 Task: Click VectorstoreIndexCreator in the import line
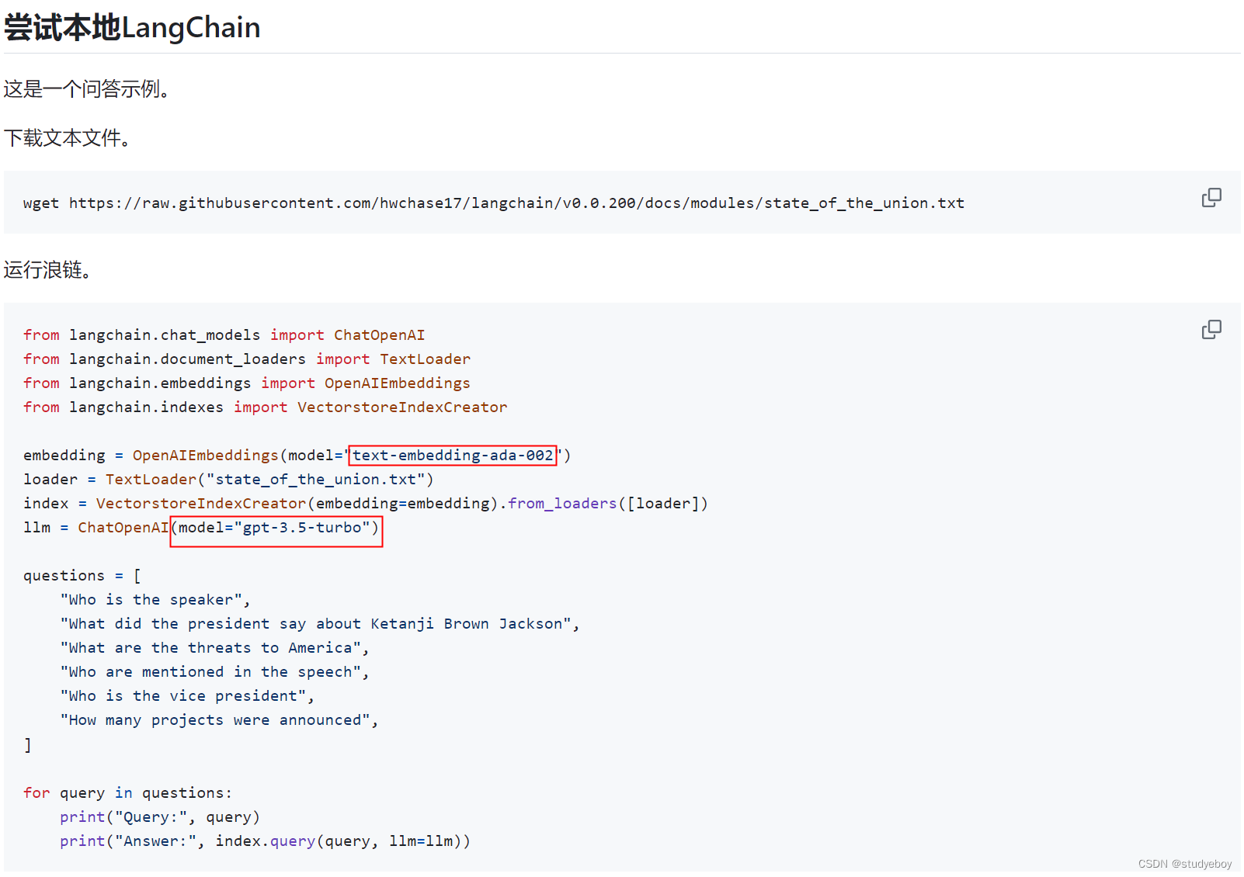coord(401,407)
